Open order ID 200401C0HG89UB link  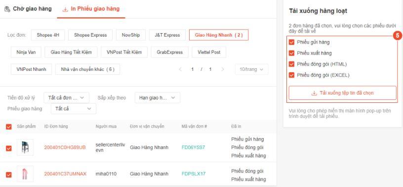tap(65, 147)
